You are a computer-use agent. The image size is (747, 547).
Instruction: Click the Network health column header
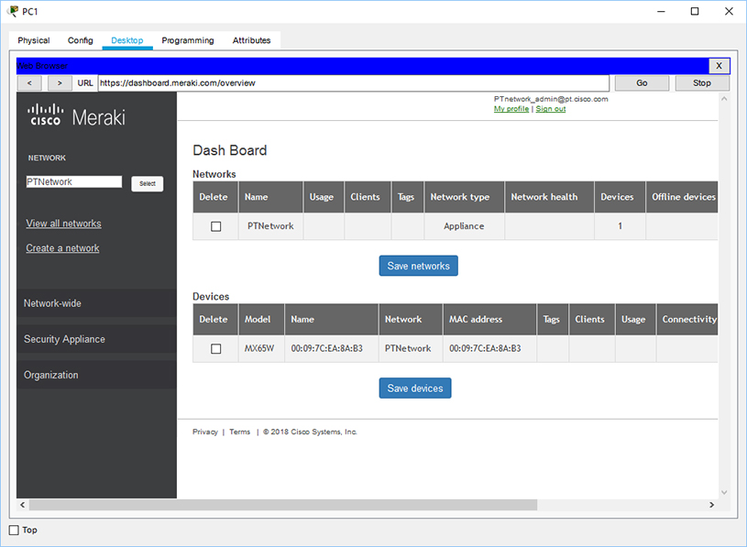(549, 197)
